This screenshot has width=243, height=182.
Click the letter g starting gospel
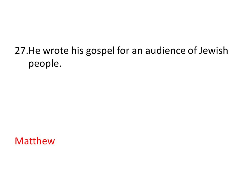click(x=88, y=52)
